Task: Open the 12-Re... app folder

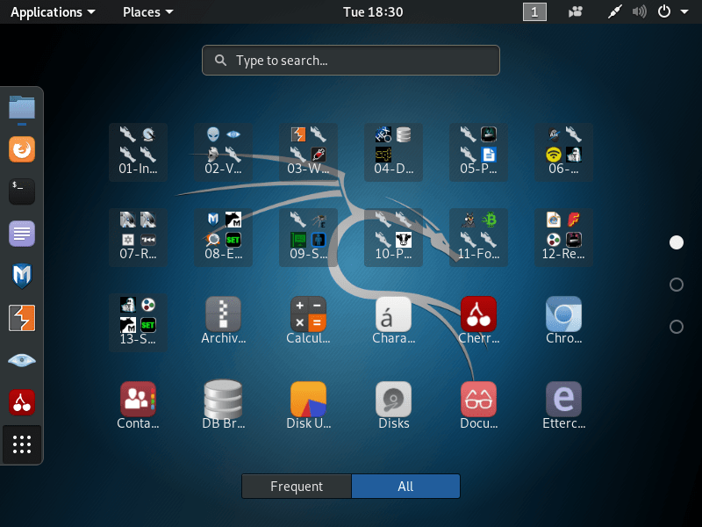Action: click(x=563, y=237)
